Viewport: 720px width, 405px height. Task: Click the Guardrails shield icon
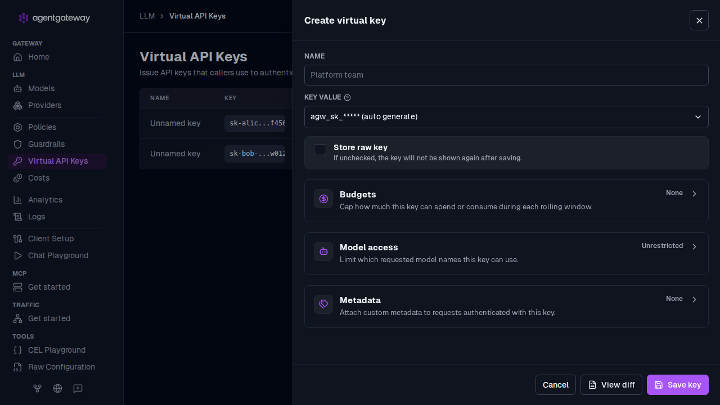17,144
